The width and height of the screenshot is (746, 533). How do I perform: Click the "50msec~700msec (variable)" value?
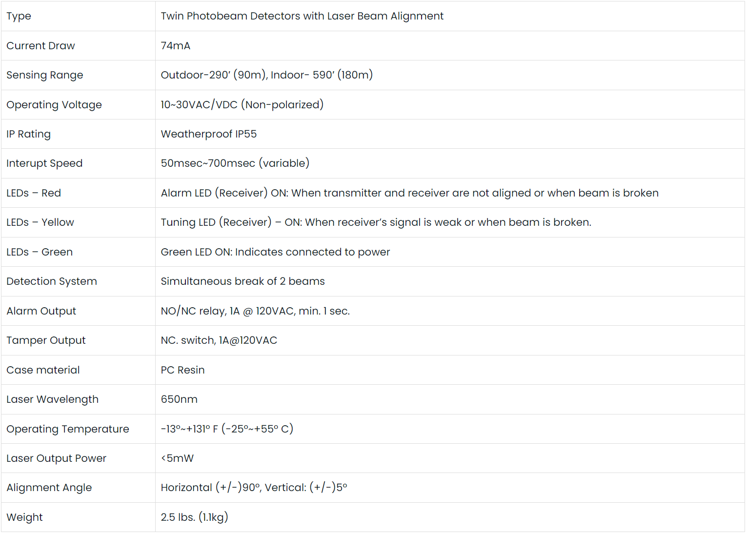pyautogui.click(x=235, y=163)
